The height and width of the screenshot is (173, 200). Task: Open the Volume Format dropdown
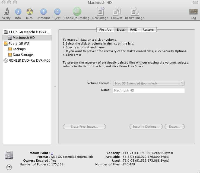[149, 83]
